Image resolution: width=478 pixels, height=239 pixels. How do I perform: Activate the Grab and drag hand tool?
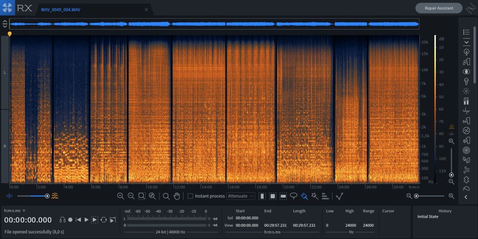[177, 196]
